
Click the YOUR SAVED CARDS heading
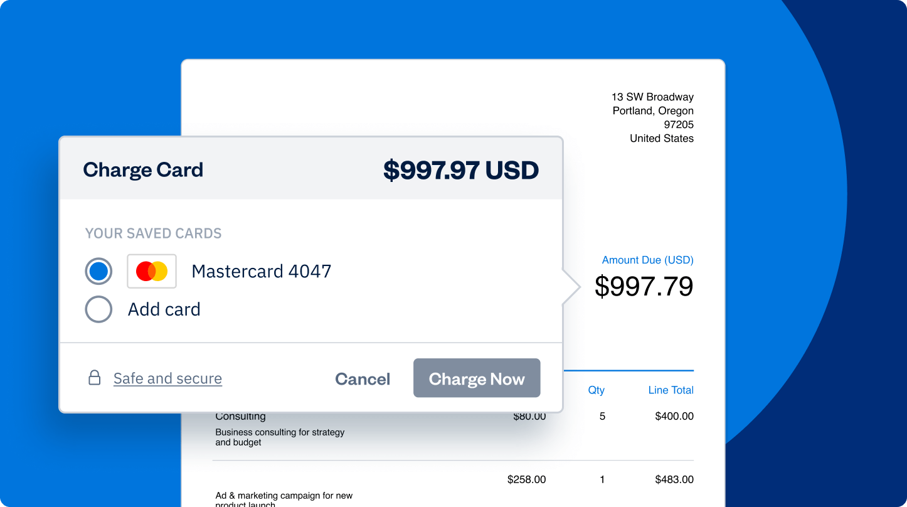pos(154,233)
